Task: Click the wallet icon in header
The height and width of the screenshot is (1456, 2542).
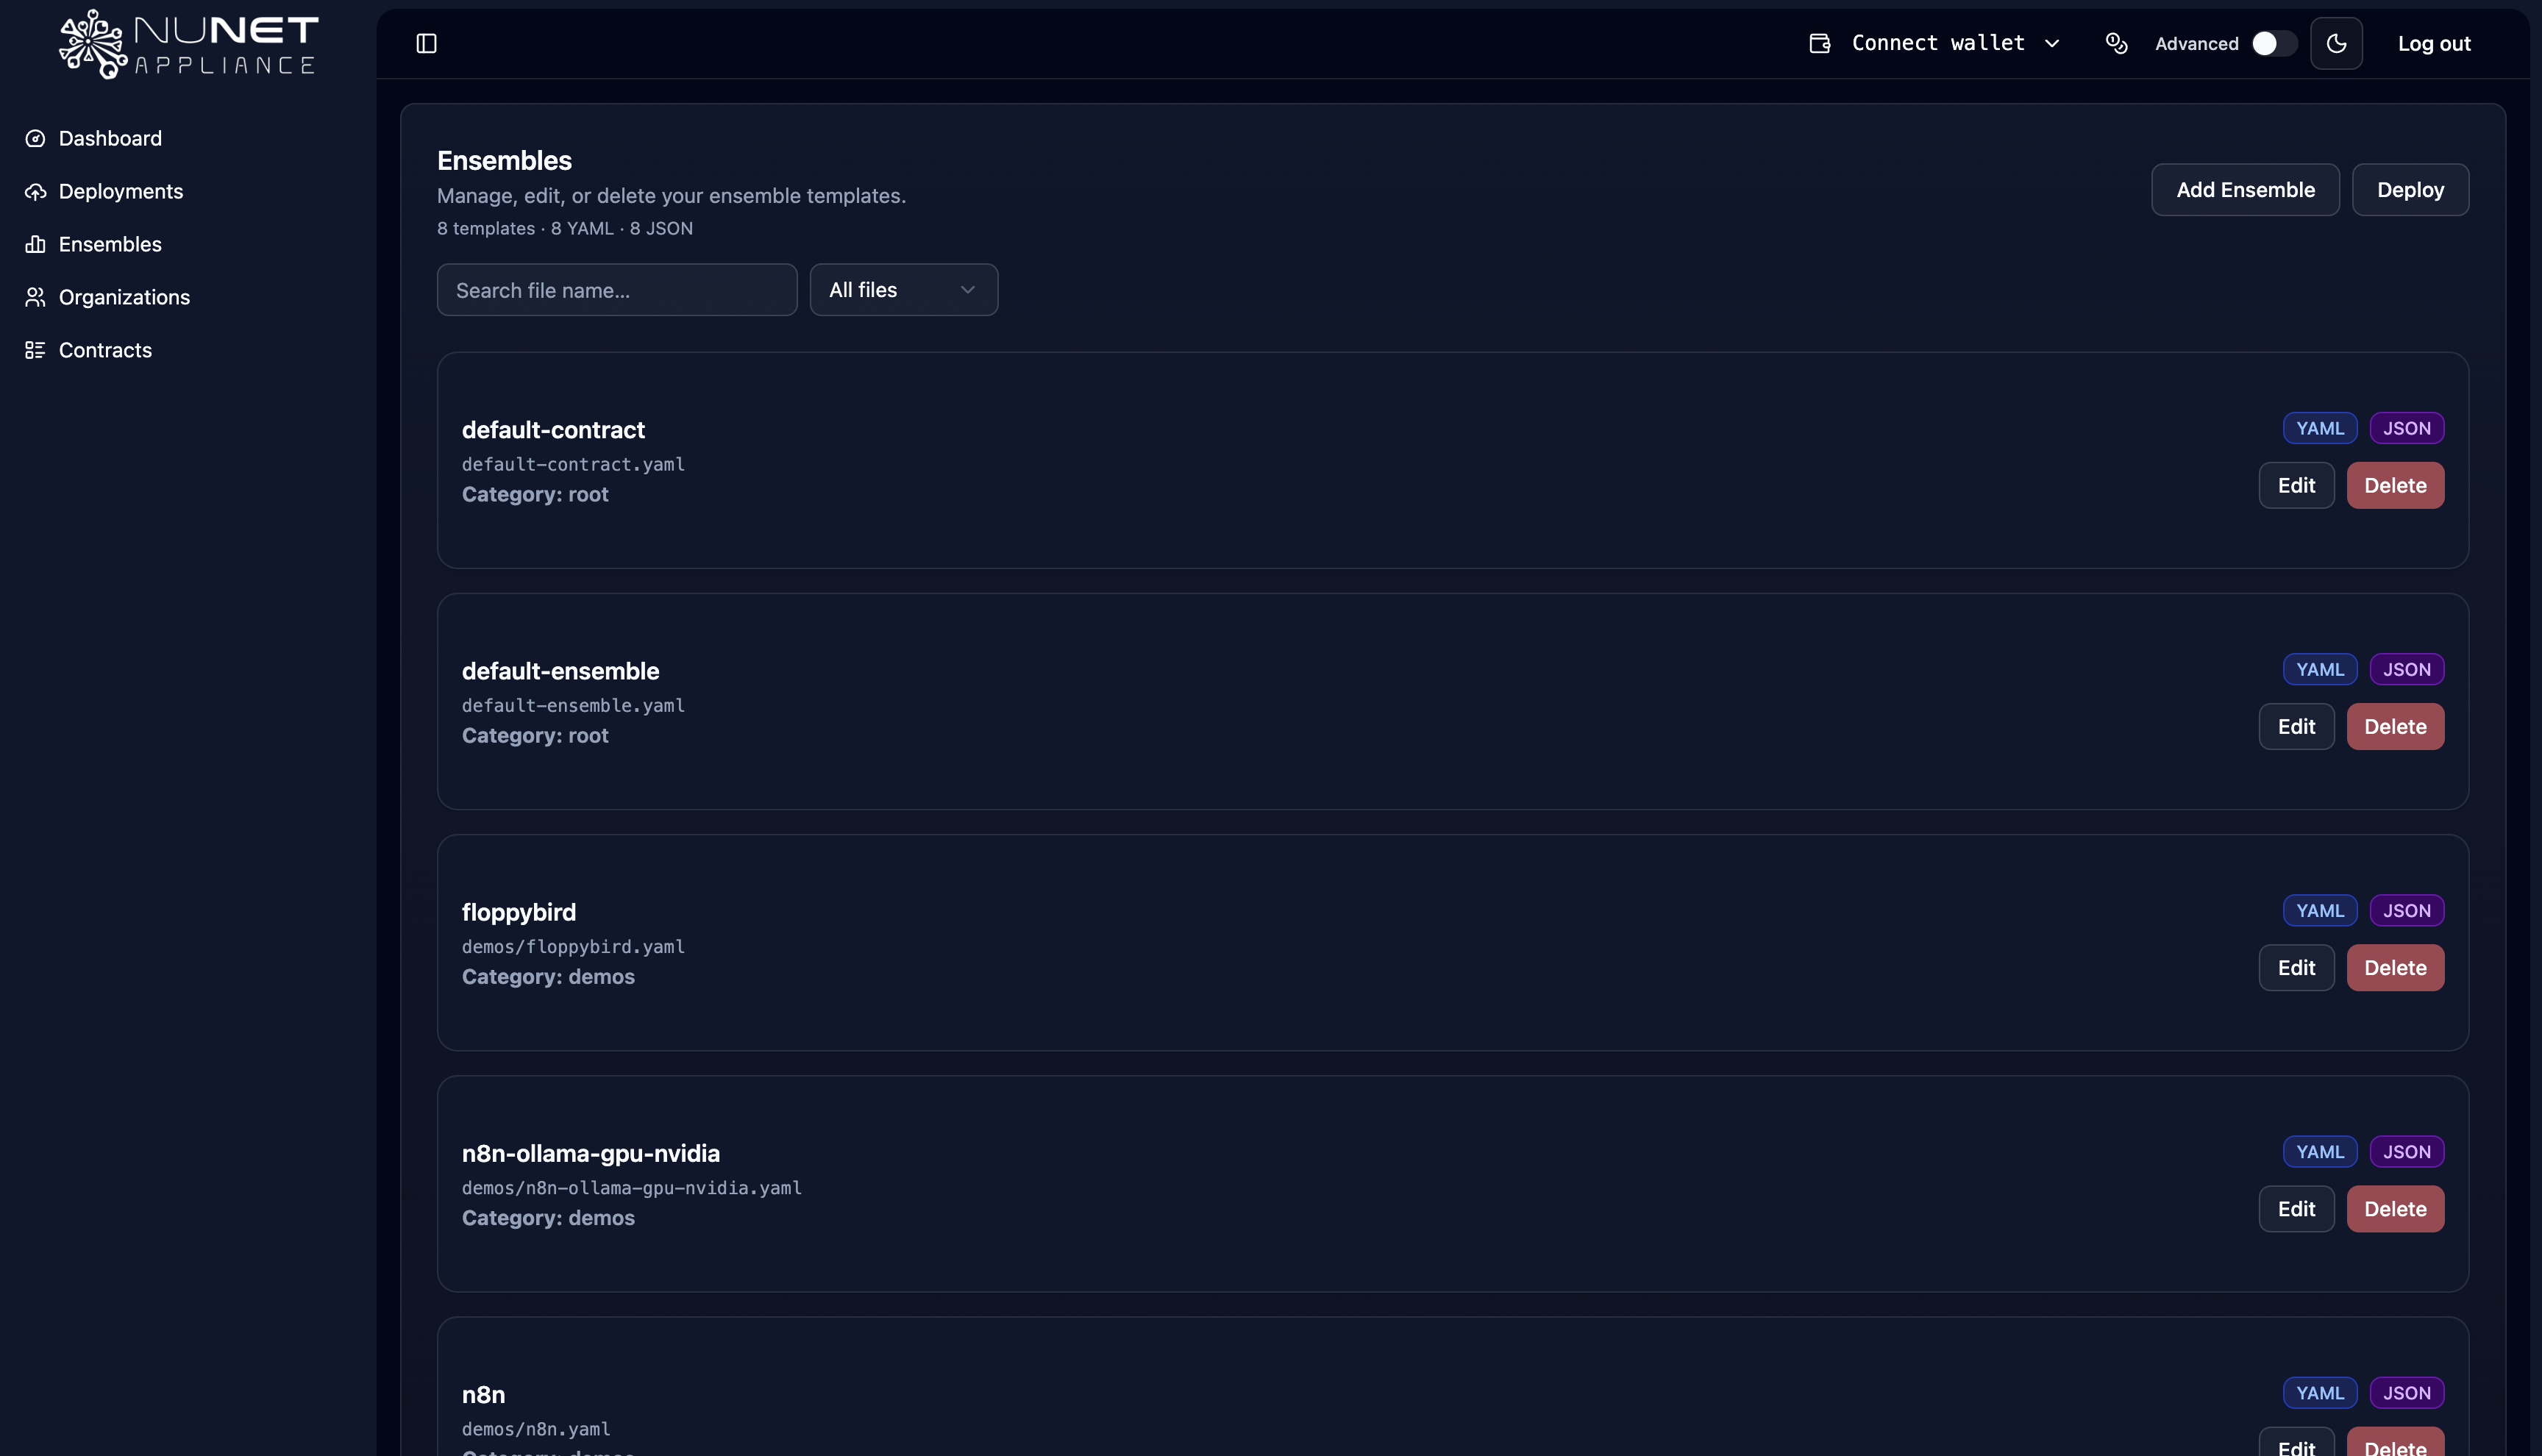Action: click(x=1819, y=43)
